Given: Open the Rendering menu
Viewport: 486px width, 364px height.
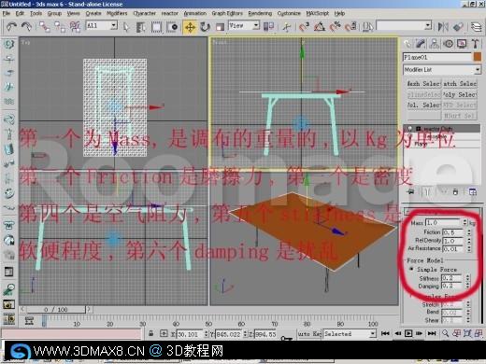Looking at the screenshot, I should 260,13.
